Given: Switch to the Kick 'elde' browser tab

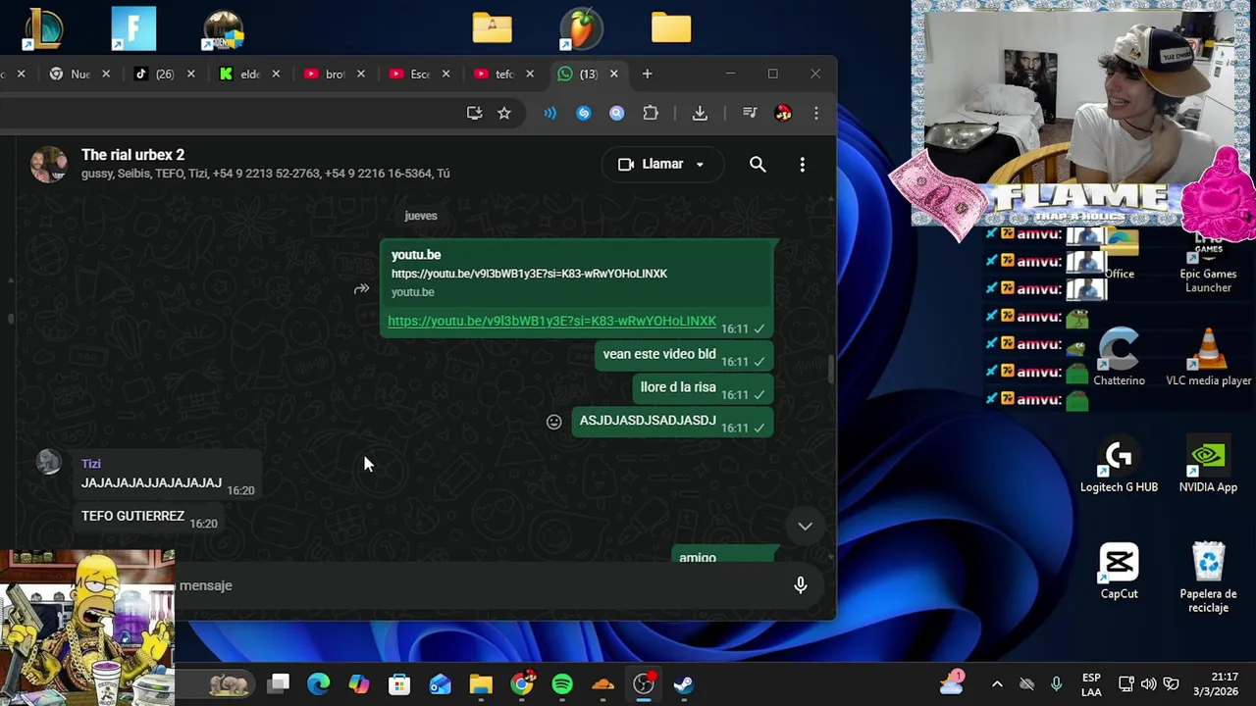Looking at the screenshot, I should pos(249,75).
